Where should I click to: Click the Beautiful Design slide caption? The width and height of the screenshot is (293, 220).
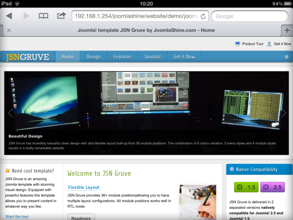point(25,136)
